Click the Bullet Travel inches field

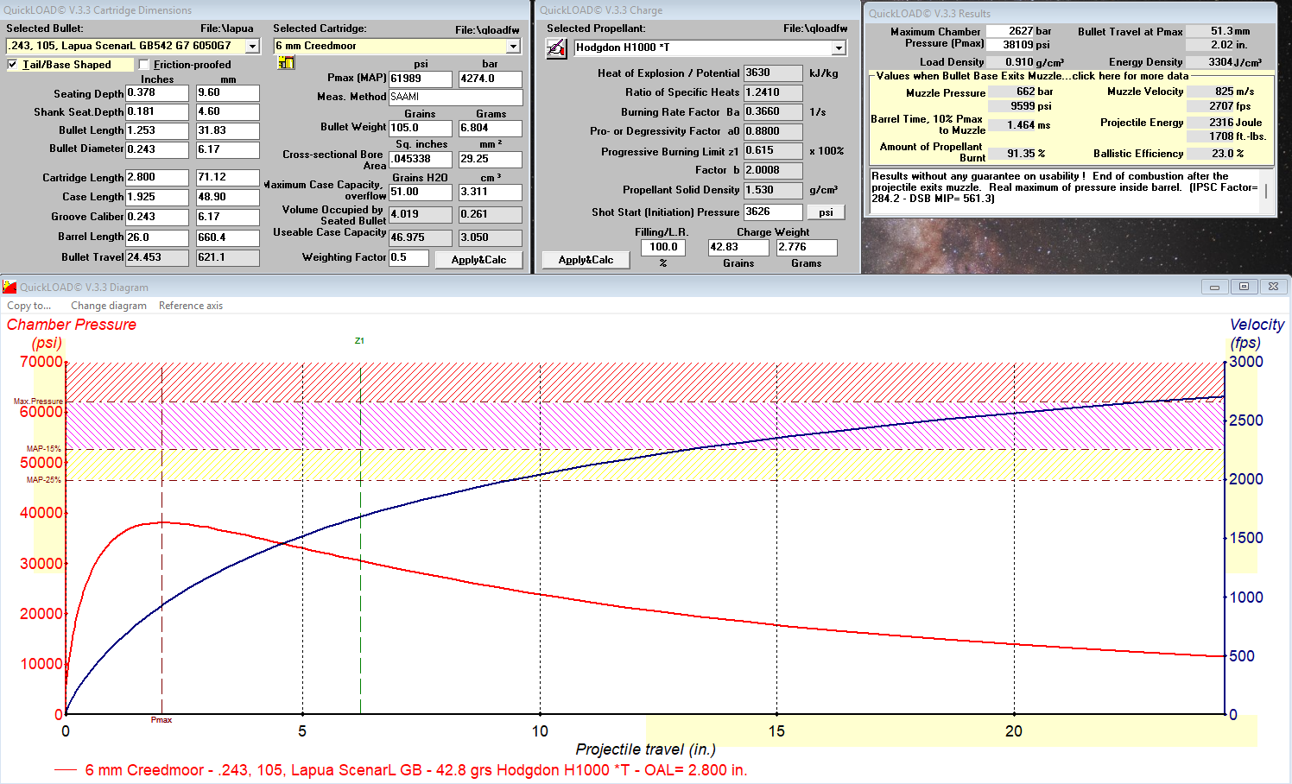pos(157,257)
